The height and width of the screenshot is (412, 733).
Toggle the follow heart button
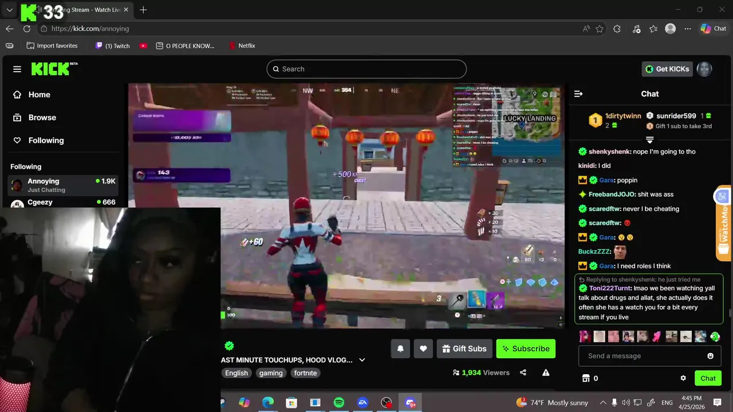pyautogui.click(x=423, y=348)
